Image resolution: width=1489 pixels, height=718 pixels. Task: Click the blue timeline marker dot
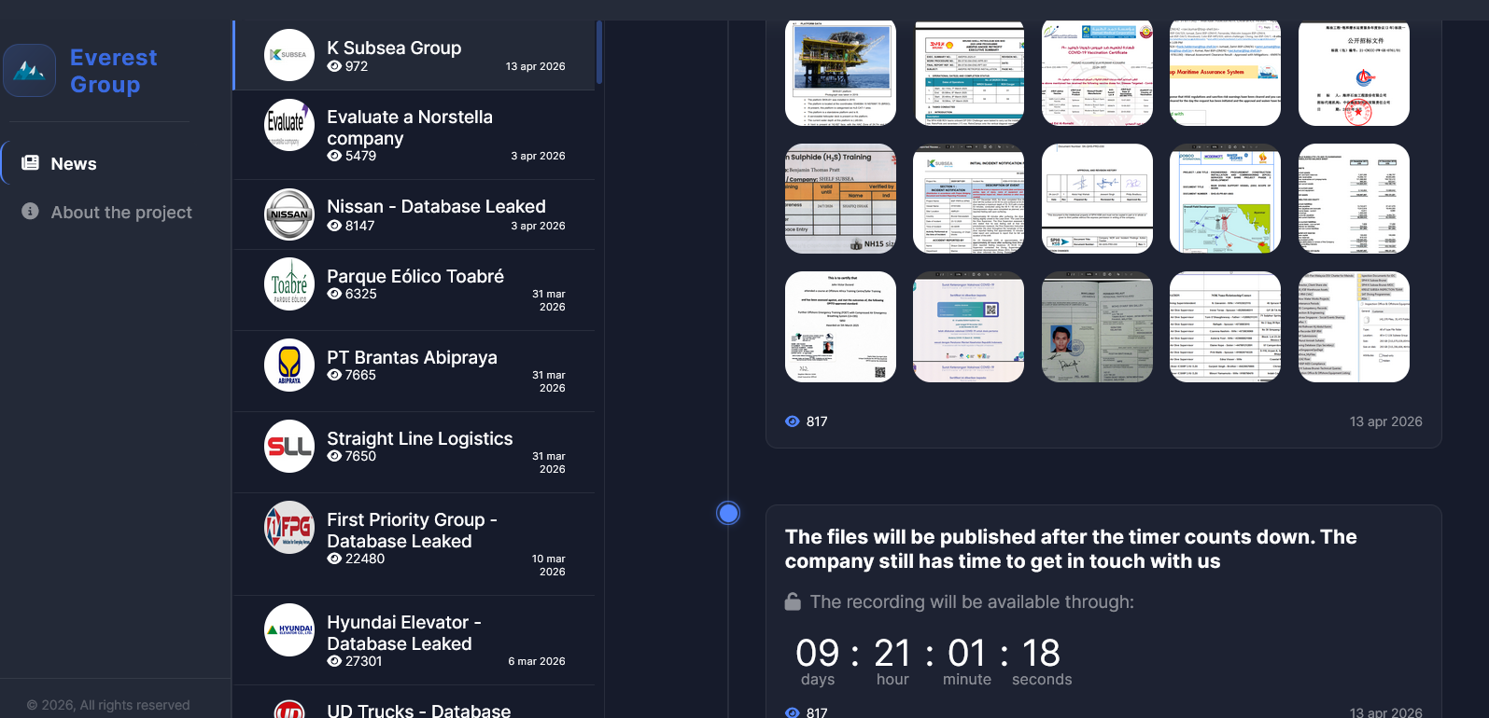[728, 513]
